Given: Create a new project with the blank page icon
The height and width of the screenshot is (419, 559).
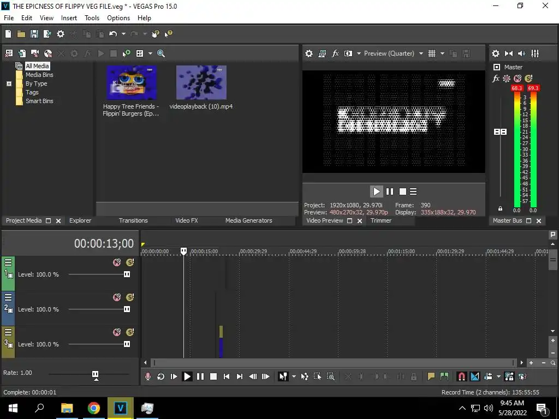Looking at the screenshot, I should point(8,34).
